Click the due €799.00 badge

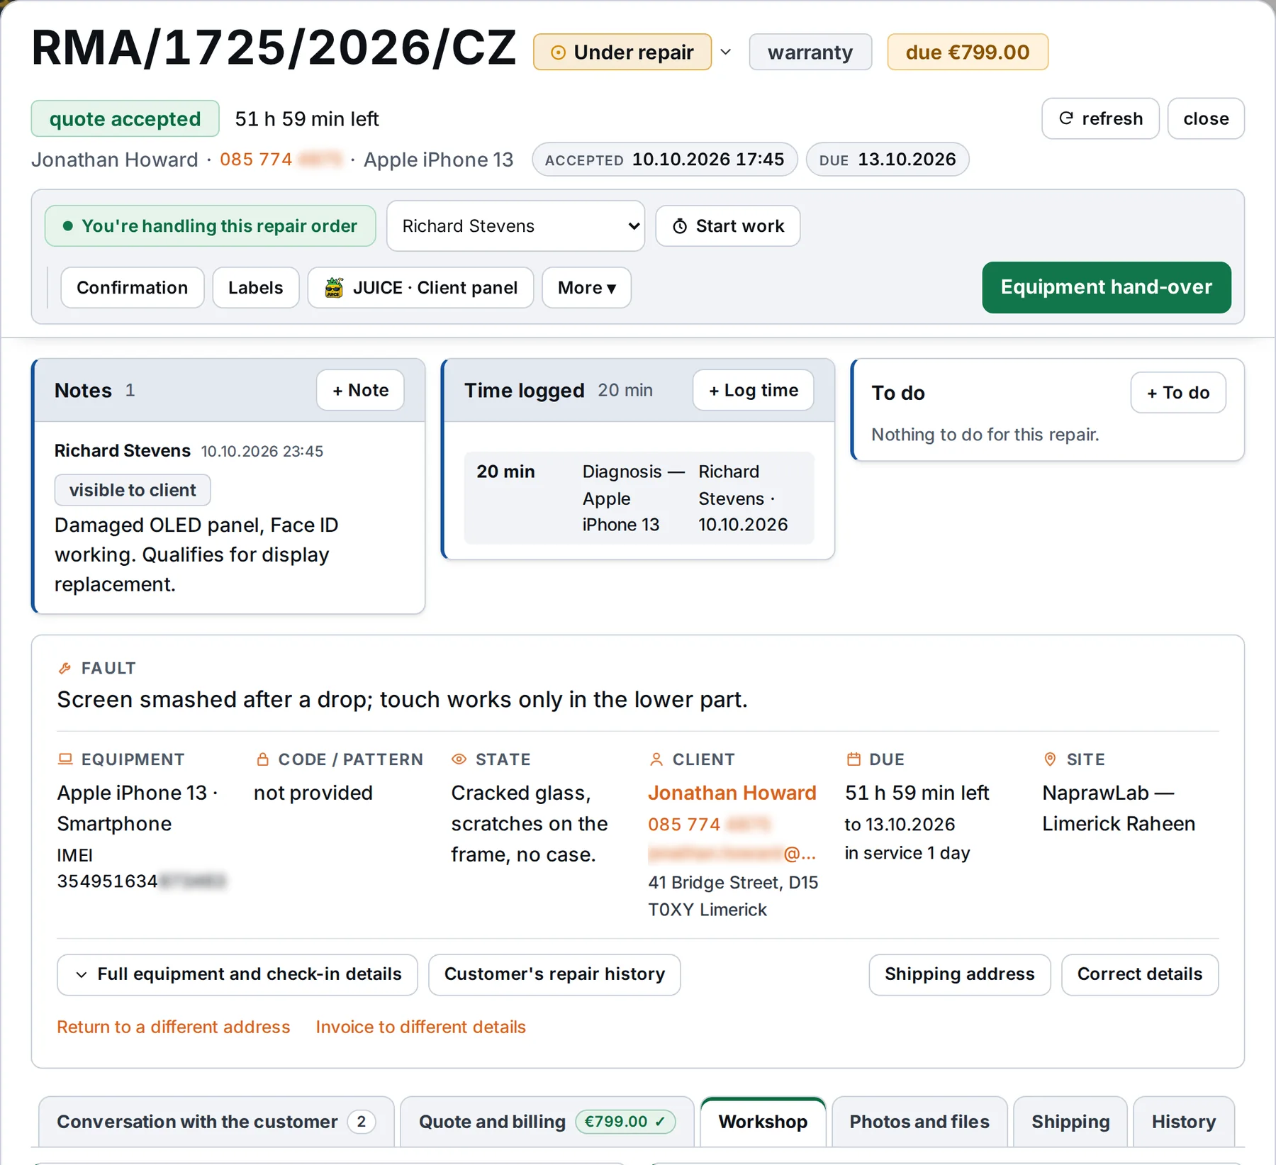pos(967,52)
